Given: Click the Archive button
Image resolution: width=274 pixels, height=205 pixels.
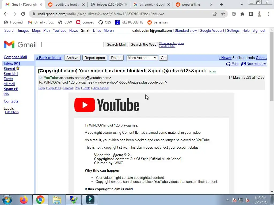Looking at the screenshot, I should (72, 58).
